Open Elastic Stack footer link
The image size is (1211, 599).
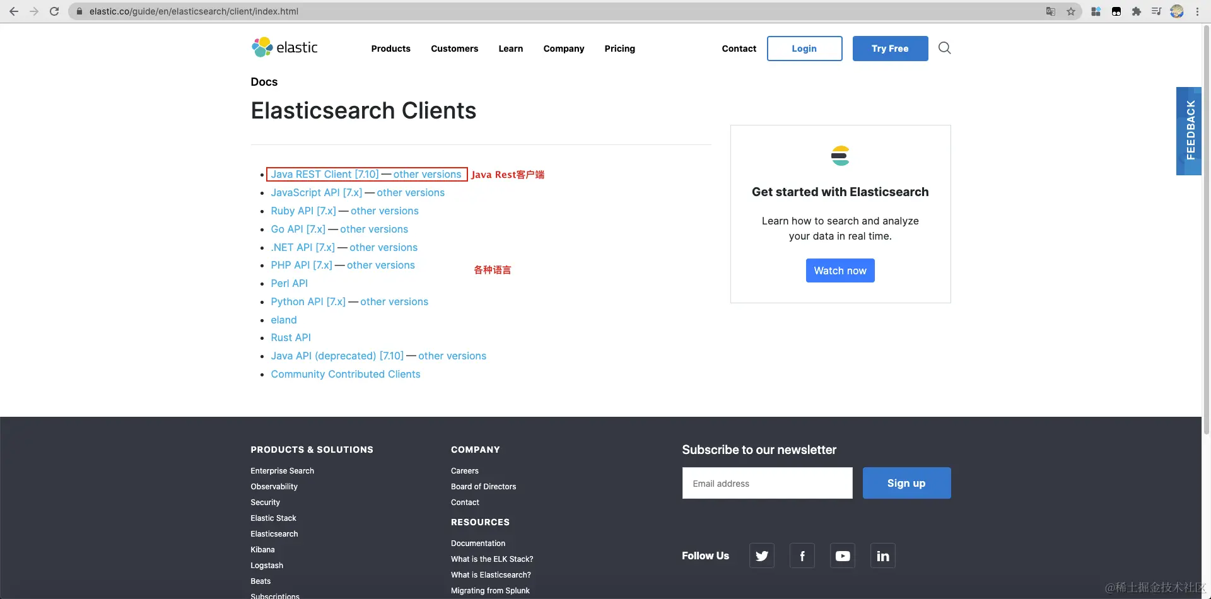[x=274, y=518]
